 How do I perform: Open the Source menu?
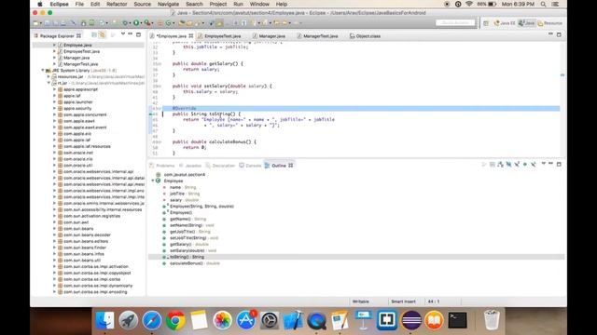[143, 4]
